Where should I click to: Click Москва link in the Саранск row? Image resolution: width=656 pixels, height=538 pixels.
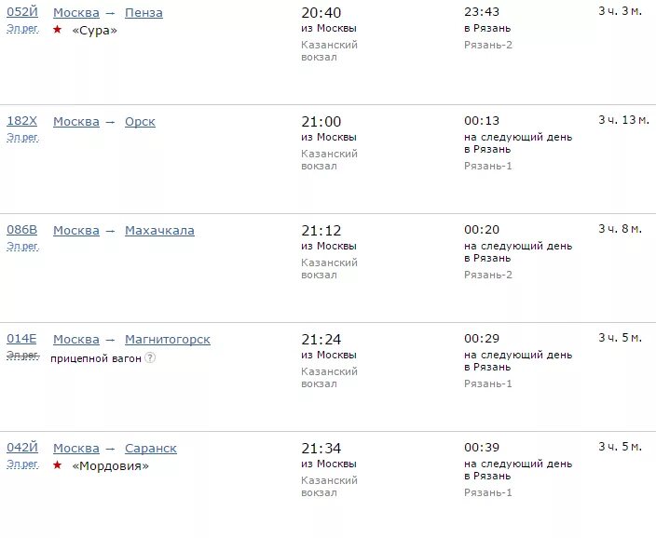pos(76,448)
